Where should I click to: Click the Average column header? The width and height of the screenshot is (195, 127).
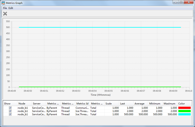click(141, 103)
